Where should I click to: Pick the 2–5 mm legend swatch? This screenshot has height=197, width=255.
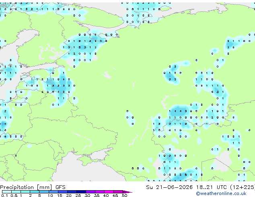[35, 192]
